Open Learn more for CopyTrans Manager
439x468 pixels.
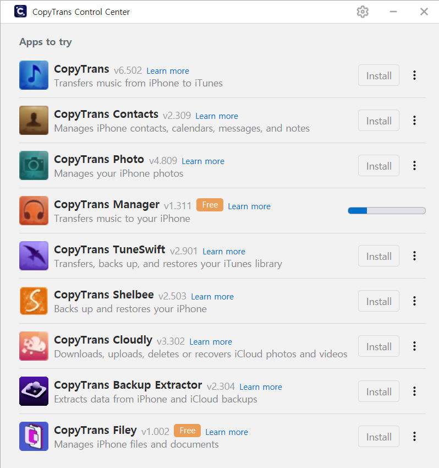(249, 206)
